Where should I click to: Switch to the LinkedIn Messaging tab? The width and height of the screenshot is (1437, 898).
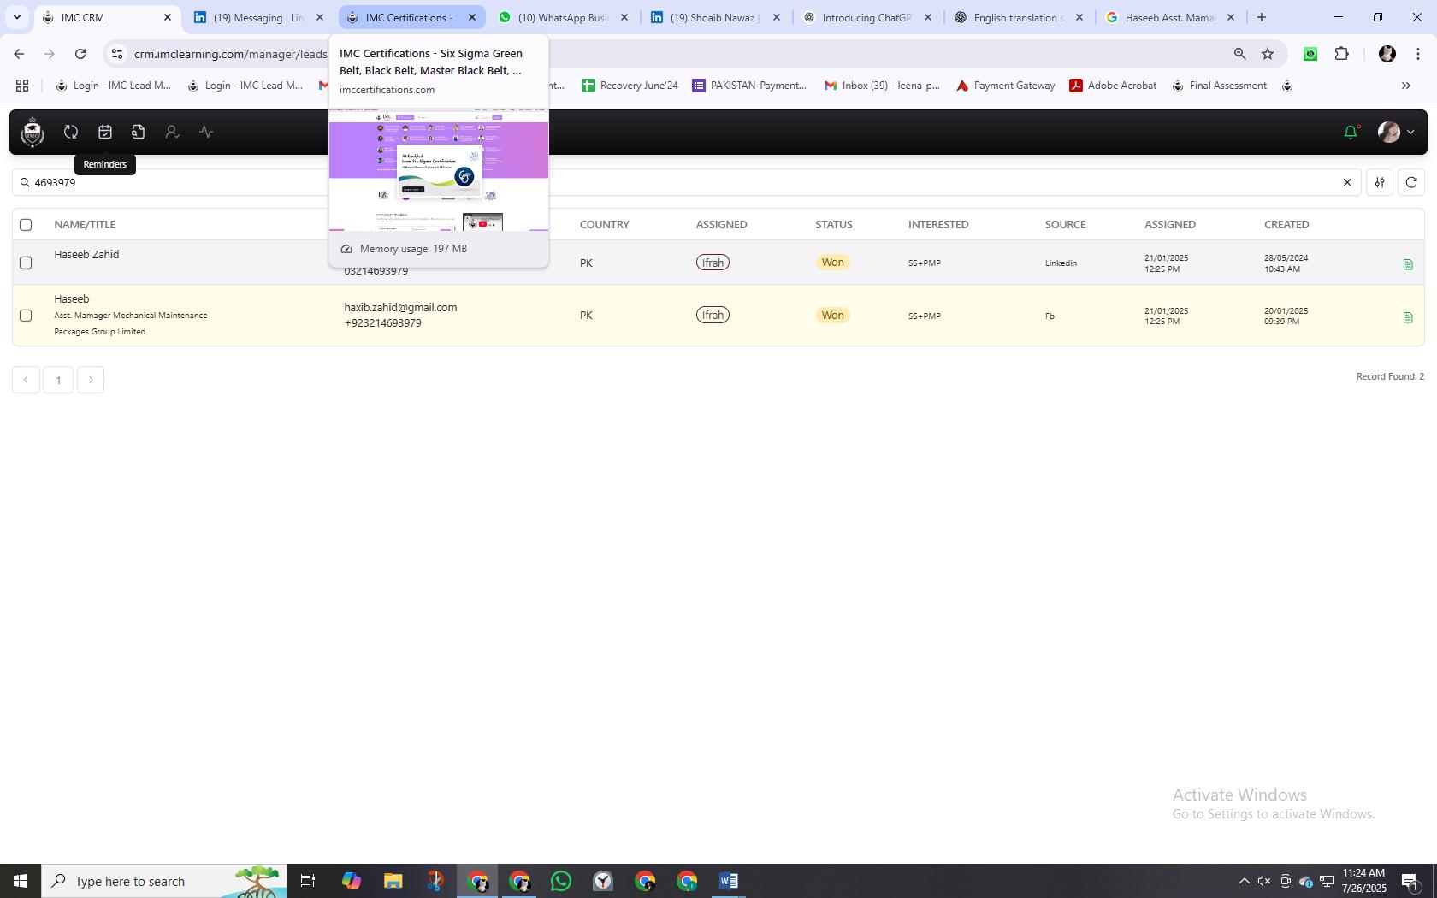point(257,17)
